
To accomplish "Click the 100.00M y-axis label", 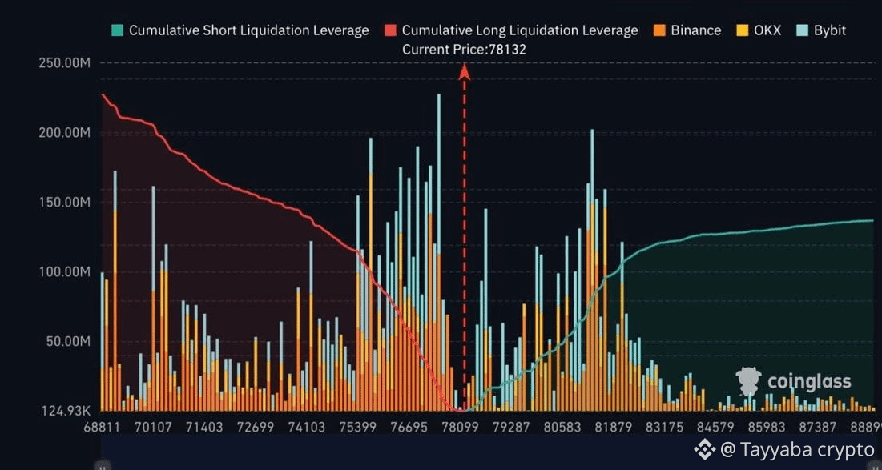I will point(65,272).
